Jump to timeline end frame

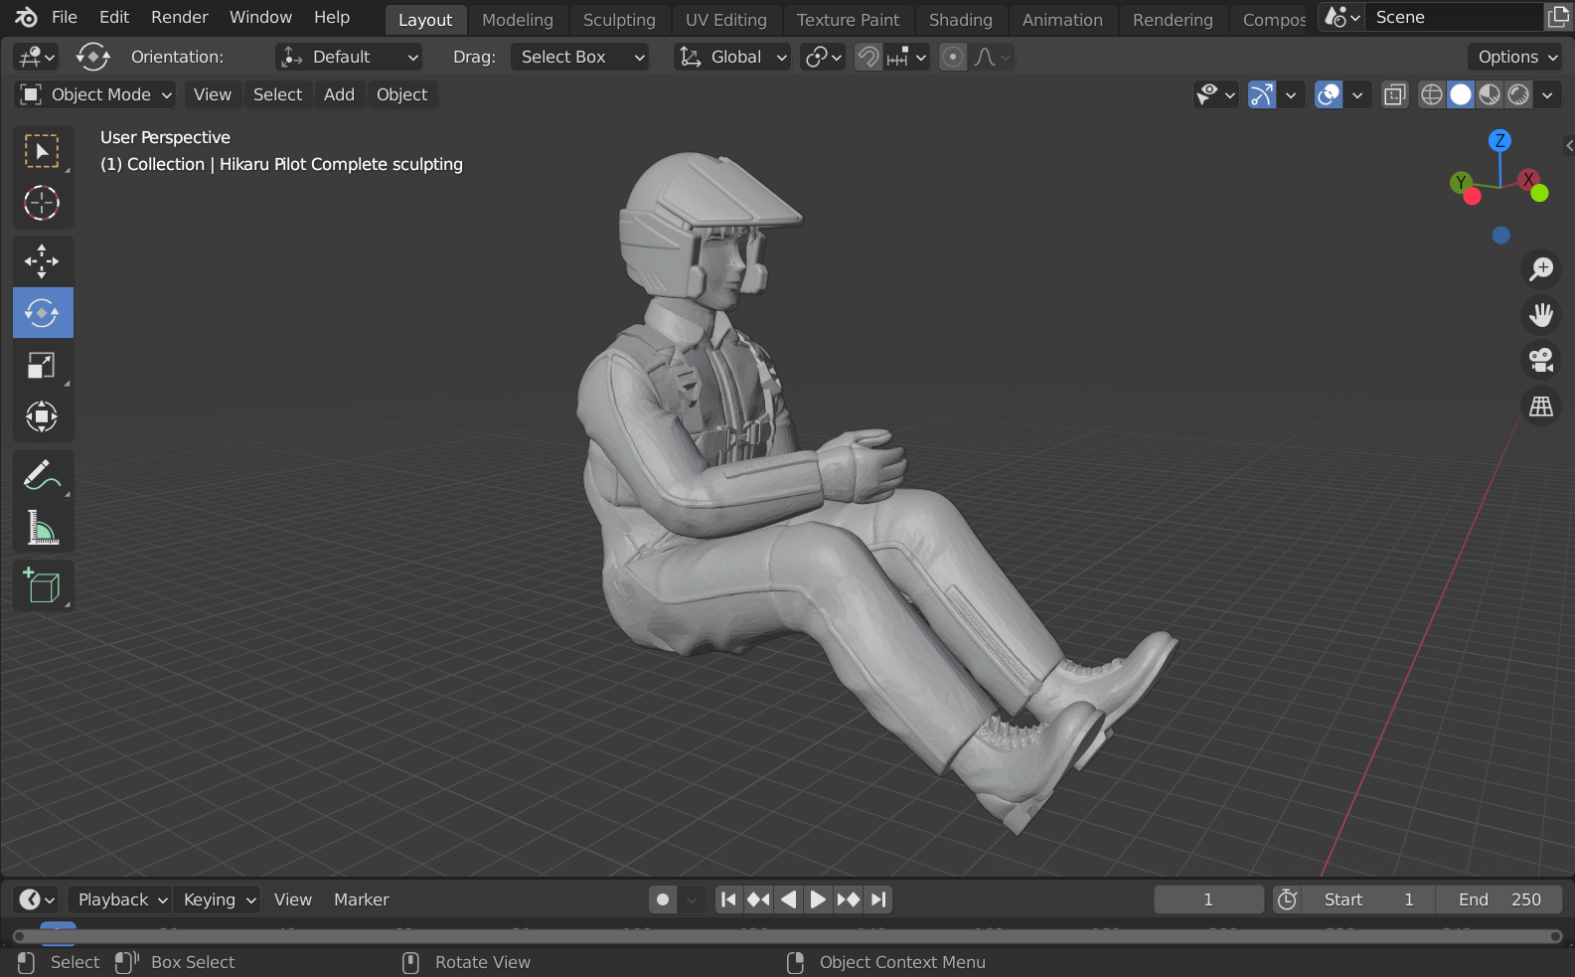coord(877,899)
